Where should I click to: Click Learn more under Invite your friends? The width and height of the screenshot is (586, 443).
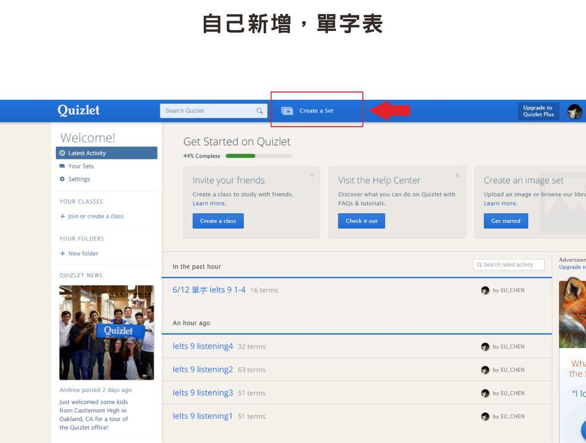[209, 203]
